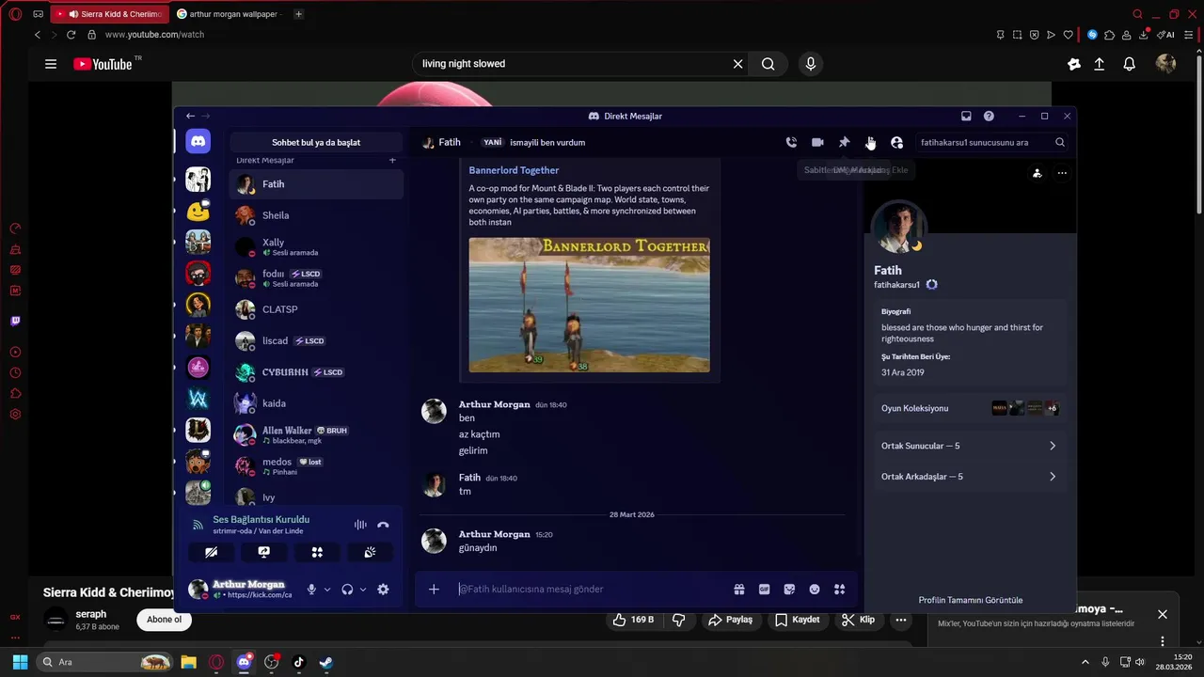Open pinned messages in Discord header
This screenshot has width=1204, height=677.
[x=844, y=142]
